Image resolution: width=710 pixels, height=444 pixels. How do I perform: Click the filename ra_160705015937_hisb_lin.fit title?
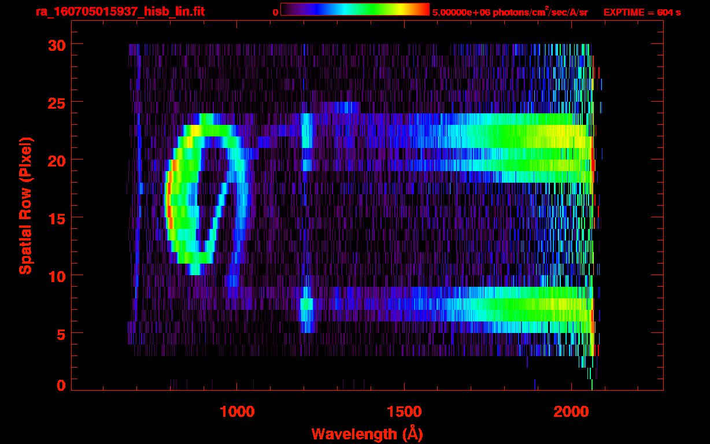pyautogui.click(x=120, y=12)
